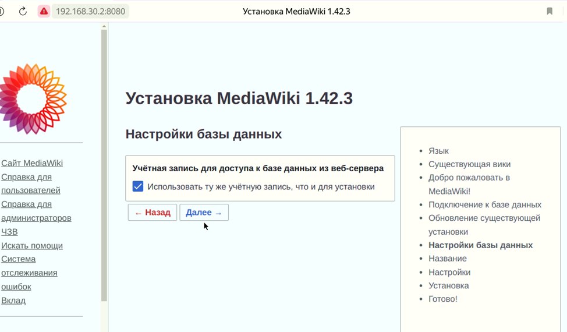Viewport: 567px width, 332px height.
Task: Click the browser reload icon
Action: (x=23, y=11)
